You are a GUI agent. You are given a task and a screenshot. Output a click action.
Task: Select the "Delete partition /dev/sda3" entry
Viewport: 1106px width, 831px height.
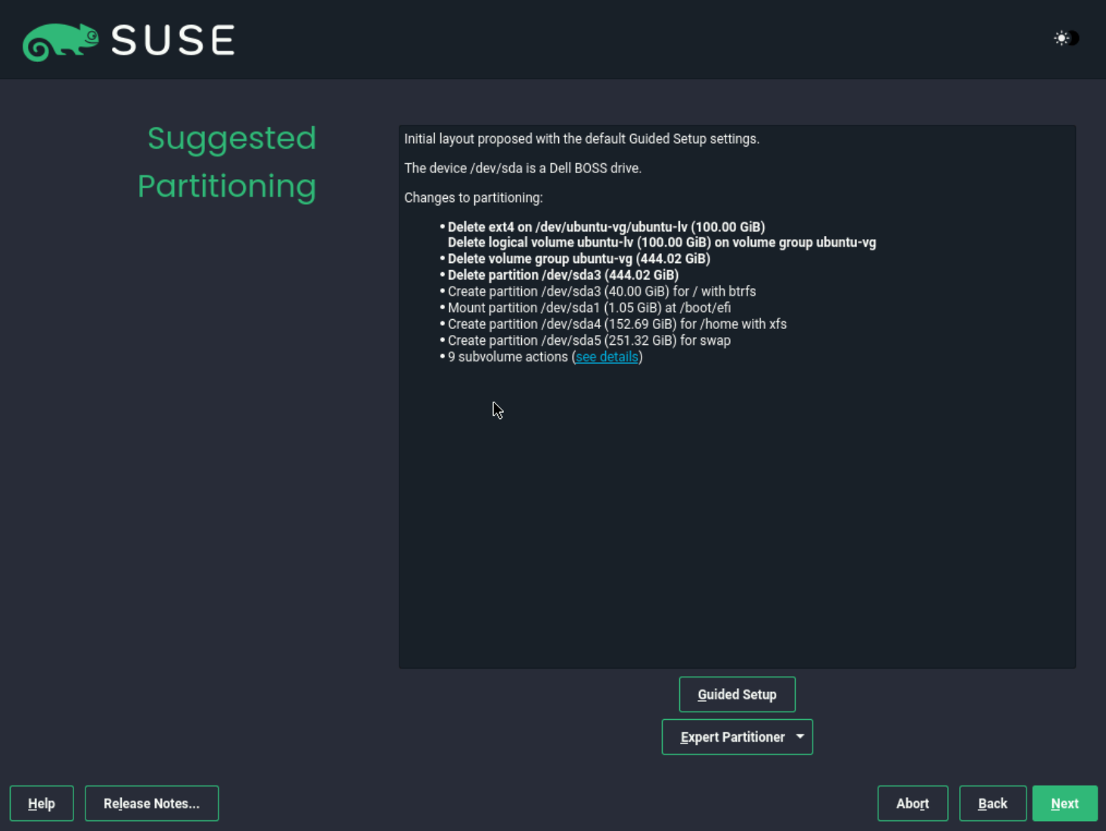point(562,274)
